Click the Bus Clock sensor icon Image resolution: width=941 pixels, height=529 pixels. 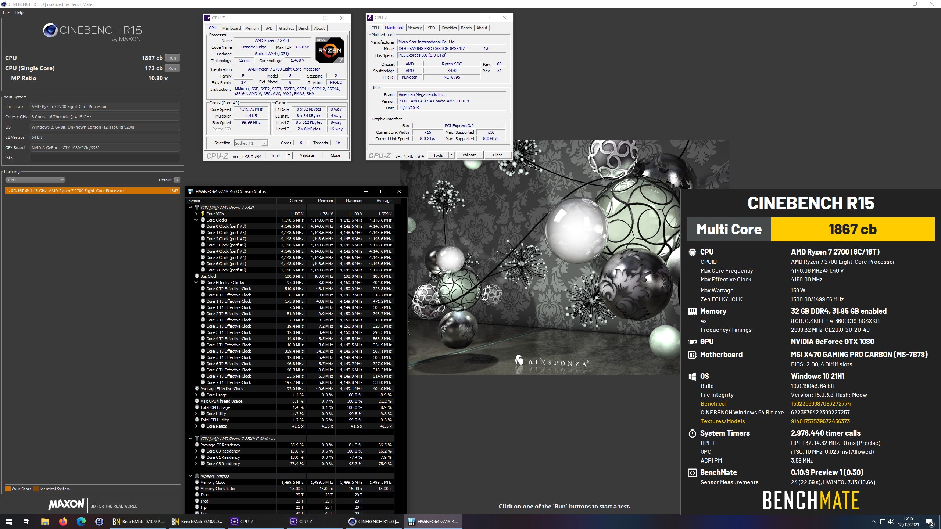click(x=197, y=276)
